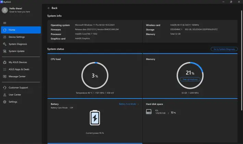Click the Device Settings sliders icon
Screen dimensions: 243x144
(5, 37)
